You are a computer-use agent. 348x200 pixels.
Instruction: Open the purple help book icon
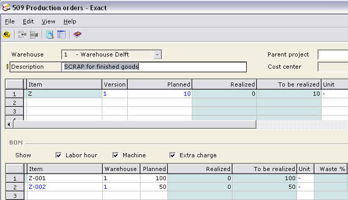pyautogui.click(x=77, y=35)
